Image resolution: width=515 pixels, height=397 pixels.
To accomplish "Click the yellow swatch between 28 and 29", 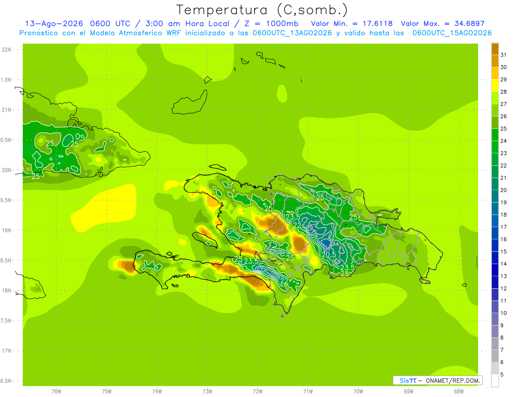I will point(495,85).
